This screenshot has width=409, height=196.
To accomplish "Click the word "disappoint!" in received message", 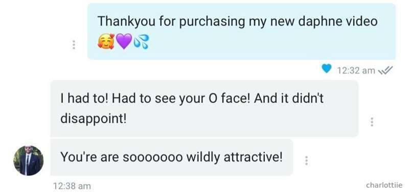I will point(94,119).
